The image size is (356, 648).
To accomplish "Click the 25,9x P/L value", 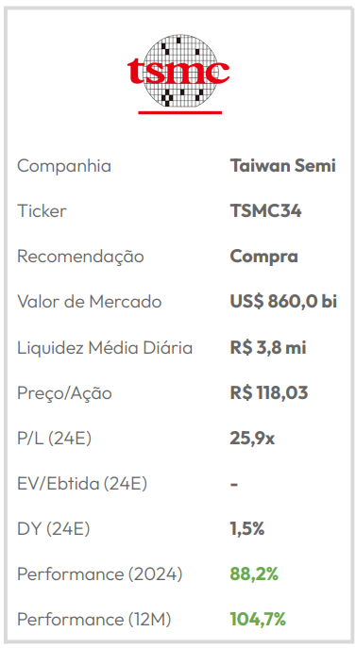I will pyautogui.click(x=252, y=439).
